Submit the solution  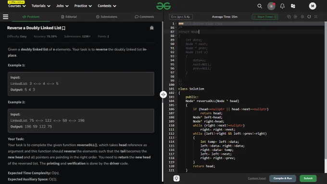pos(308,178)
